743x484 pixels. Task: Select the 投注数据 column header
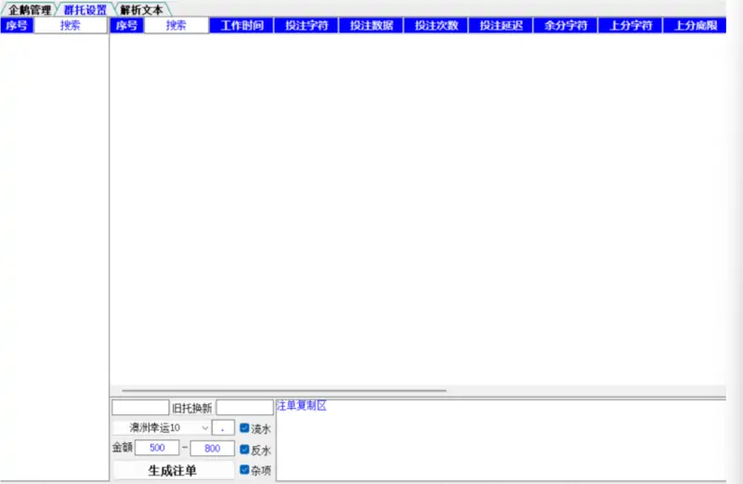click(x=371, y=26)
